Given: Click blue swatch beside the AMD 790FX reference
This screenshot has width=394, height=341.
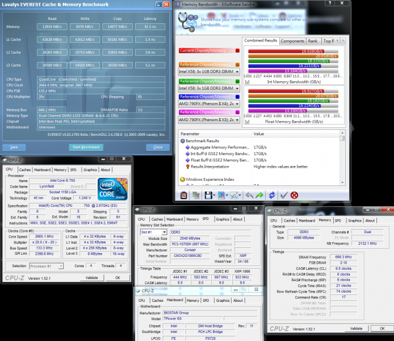Looking at the screenshot, I should click(238, 97).
